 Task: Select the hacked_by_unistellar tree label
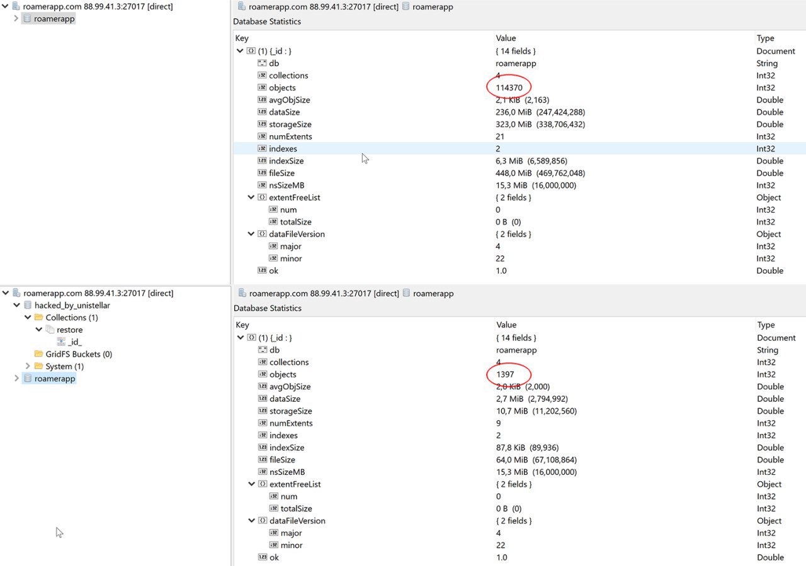pos(72,306)
